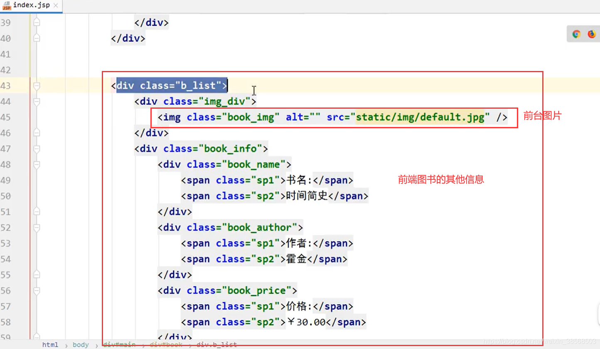Click the selected div class="b_list" tag
The height and width of the screenshot is (349, 600).
click(169, 85)
